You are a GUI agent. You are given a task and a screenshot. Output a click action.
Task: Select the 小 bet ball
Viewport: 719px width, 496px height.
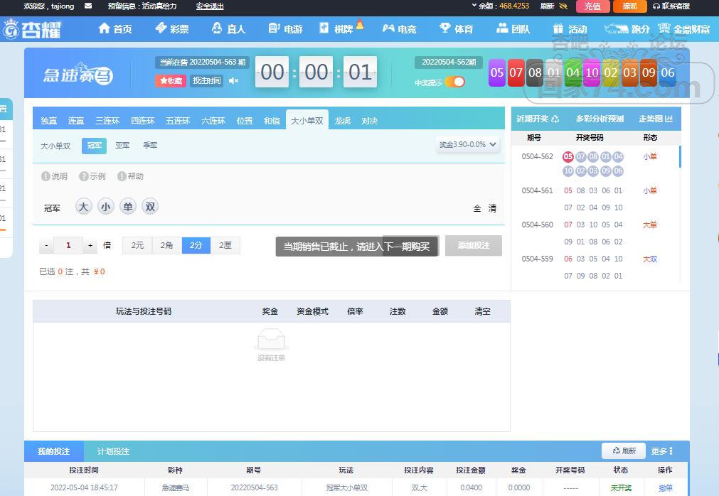pyautogui.click(x=105, y=207)
